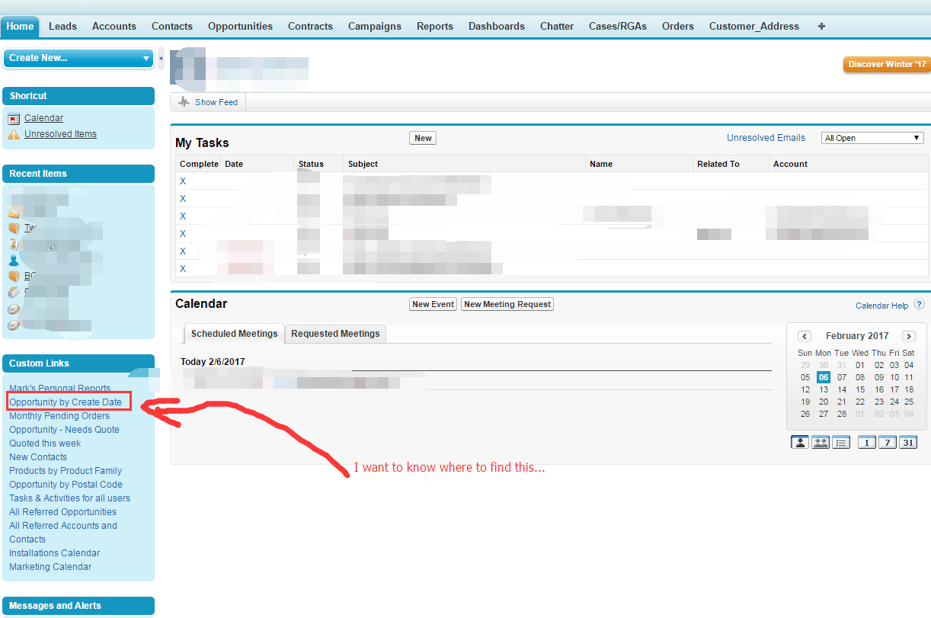This screenshot has width=931, height=618.
Task: Open Opportunity by Postal Code link
Action: point(66,485)
